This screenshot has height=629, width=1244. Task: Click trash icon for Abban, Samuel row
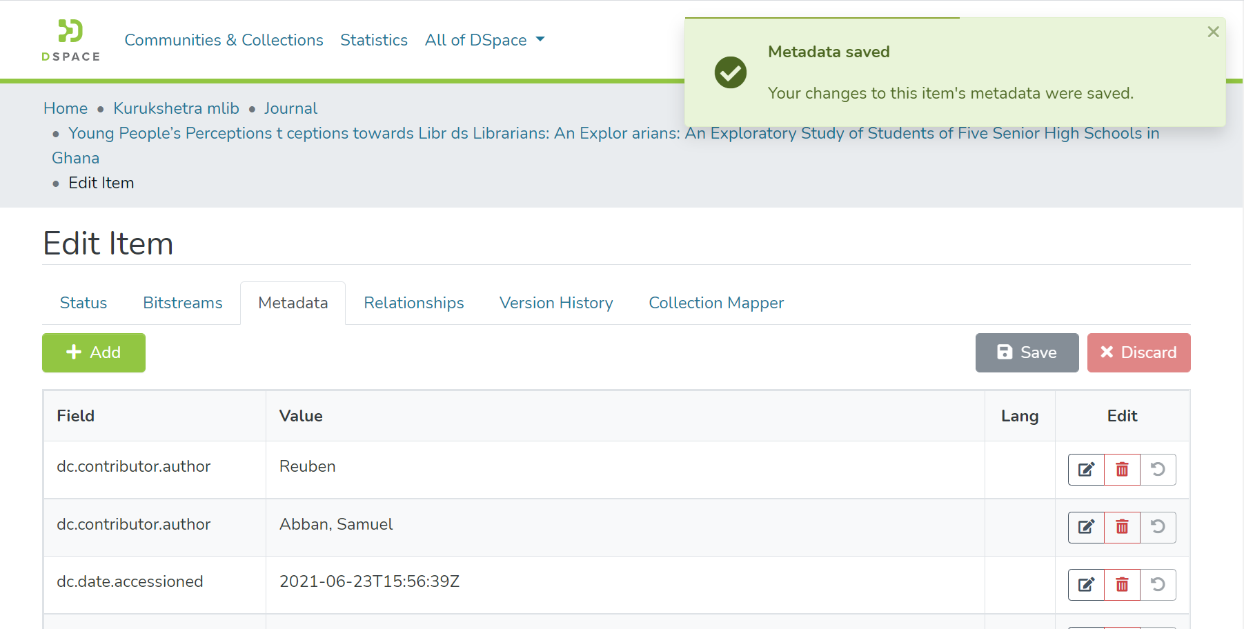pyautogui.click(x=1122, y=528)
